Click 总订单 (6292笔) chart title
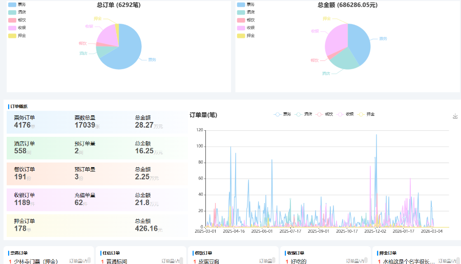Image resolution: width=461 pixels, height=264 pixels. [119, 5]
